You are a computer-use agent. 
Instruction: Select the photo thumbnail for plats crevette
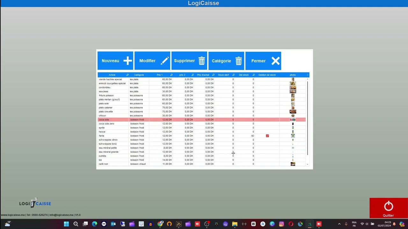(293, 112)
